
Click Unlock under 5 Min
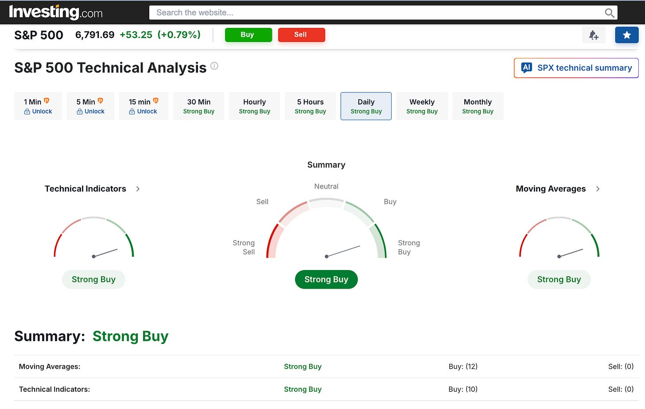point(90,112)
